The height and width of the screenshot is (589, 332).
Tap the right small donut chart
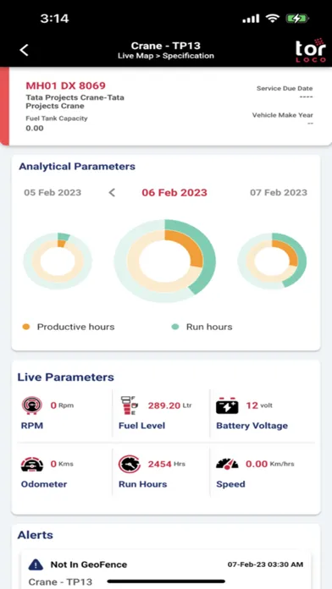272,261
